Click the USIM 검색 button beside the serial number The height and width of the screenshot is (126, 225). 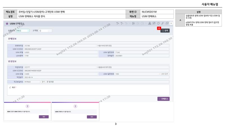tap(165, 74)
